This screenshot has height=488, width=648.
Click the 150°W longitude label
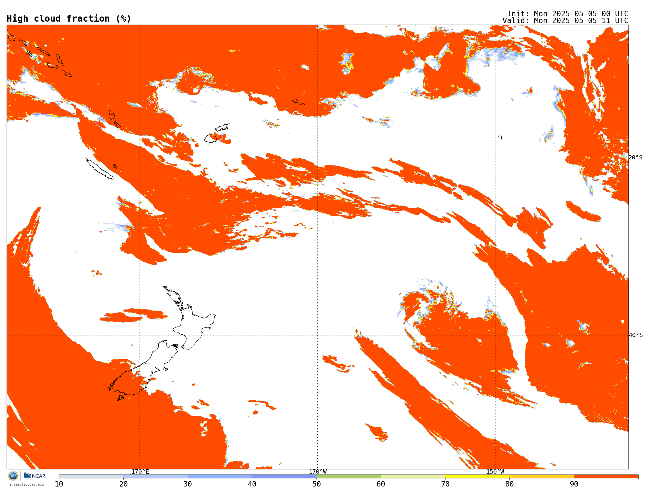[x=495, y=471]
